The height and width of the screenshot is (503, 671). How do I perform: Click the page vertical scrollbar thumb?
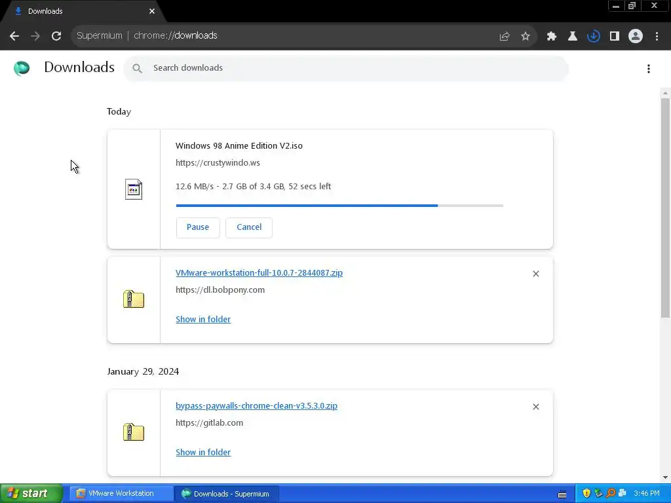665,208
